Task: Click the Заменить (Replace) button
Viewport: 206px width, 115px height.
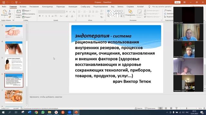Action: [169, 13]
